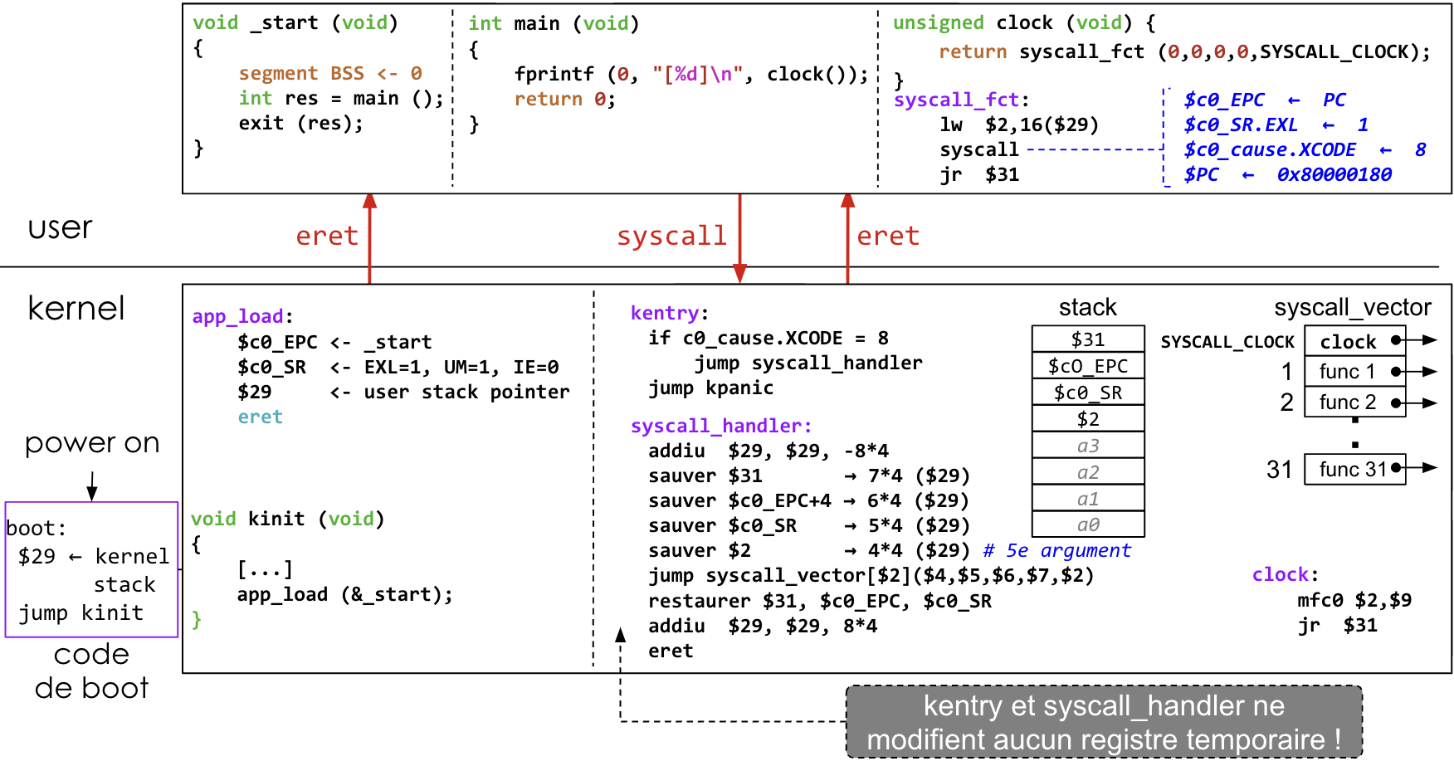The height and width of the screenshot is (761, 1454).
Task: Click the 'syscall_fct:' label
Action: click(x=961, y=100)
